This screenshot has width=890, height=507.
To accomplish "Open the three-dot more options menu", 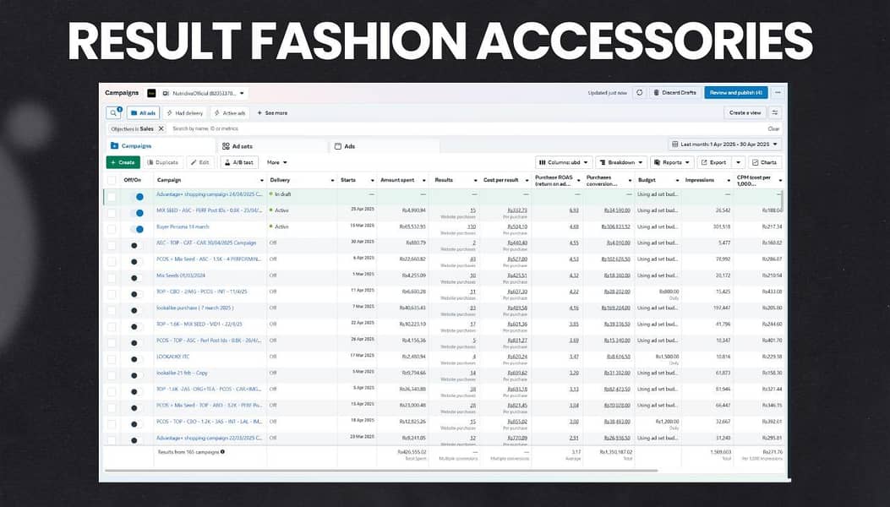I will [x=778, y=93].
